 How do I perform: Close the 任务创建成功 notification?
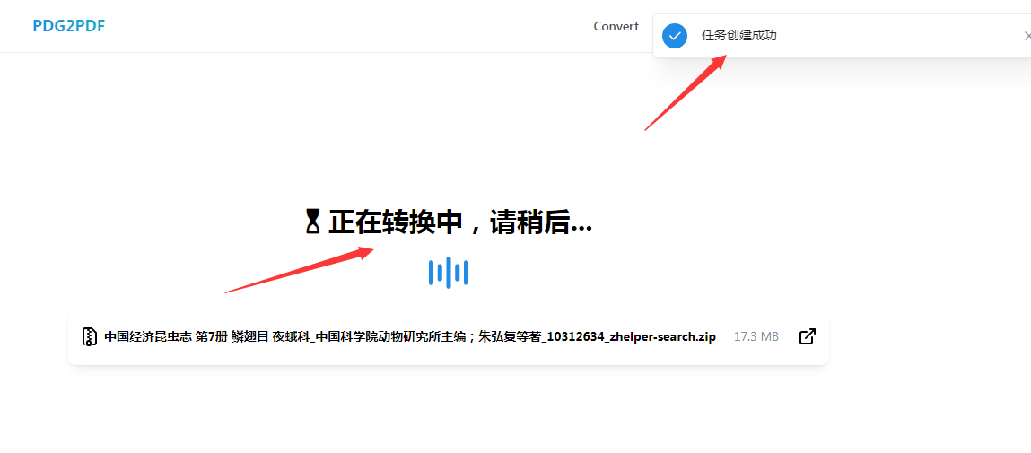1027,36
